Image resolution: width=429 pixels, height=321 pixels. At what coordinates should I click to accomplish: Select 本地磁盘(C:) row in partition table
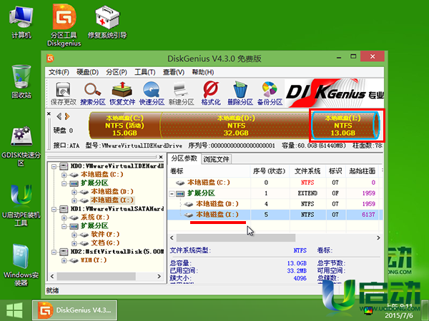[275, 183]
